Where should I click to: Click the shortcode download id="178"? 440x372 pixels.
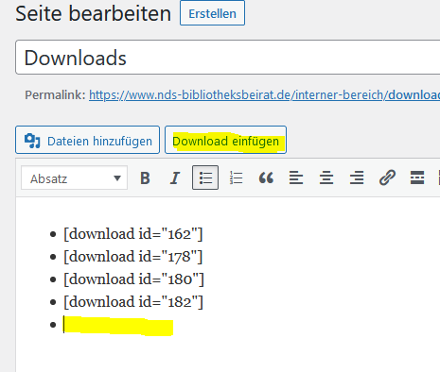132,257
